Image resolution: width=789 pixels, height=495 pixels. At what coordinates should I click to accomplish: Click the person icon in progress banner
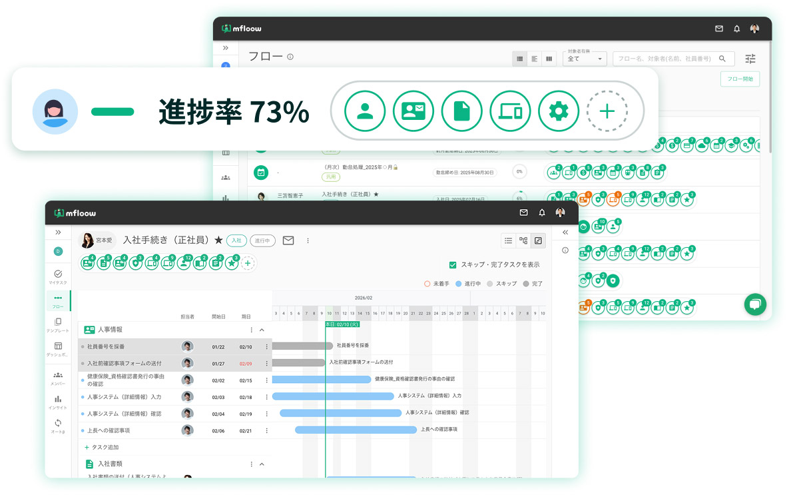[365, 111]
